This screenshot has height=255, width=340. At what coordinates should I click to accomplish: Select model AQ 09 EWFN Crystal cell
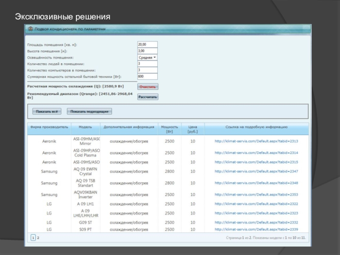click(85, 171)
